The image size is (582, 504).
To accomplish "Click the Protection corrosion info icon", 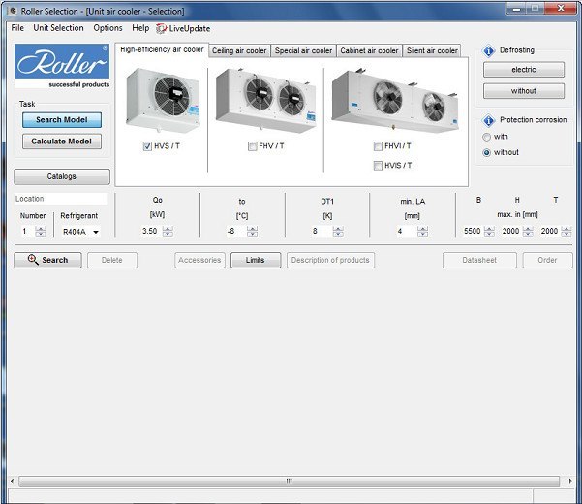I will pos(488,120).
